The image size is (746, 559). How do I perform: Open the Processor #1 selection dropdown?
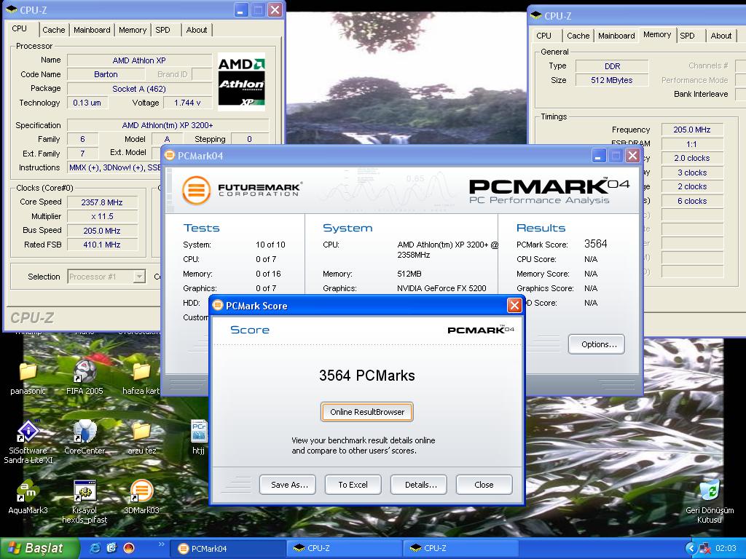(x=139, y=277)
